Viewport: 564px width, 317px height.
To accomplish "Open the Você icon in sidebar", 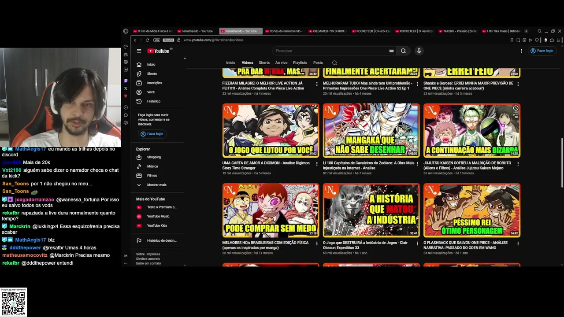I will coord(139,92).
